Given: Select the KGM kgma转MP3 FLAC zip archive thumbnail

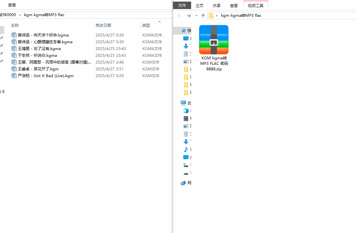Looking at the screenshot, I should pyautogui.click(x=214, y=40).
